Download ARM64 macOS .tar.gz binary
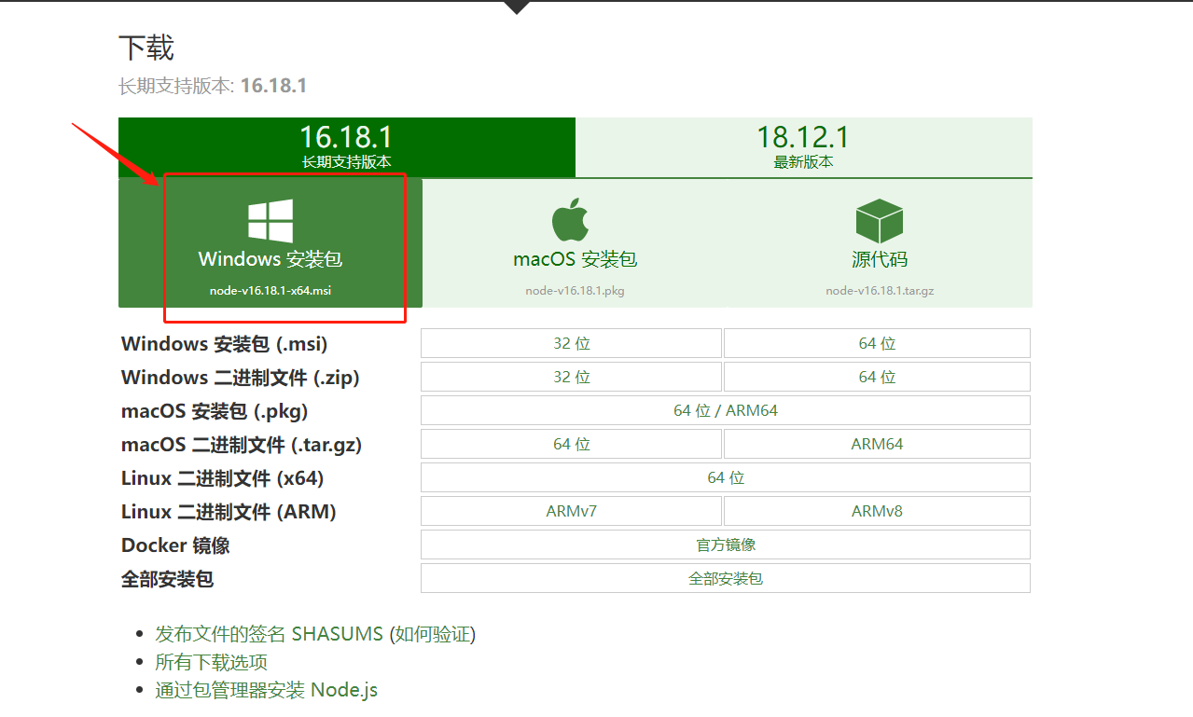 coord(877,444)
